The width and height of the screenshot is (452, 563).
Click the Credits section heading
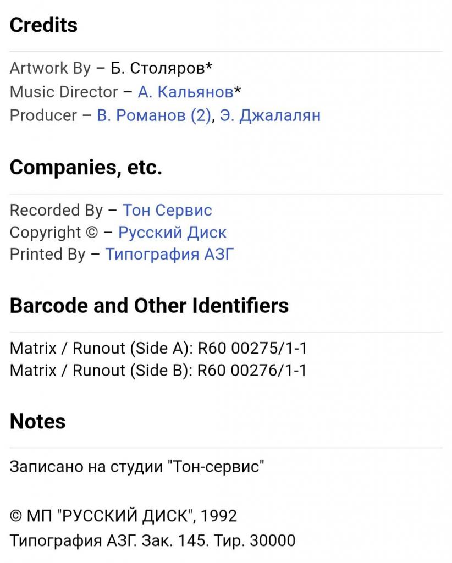[43, 25]
